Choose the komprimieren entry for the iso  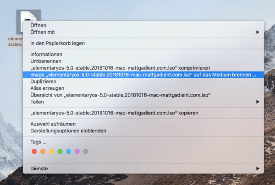(143, 68)
